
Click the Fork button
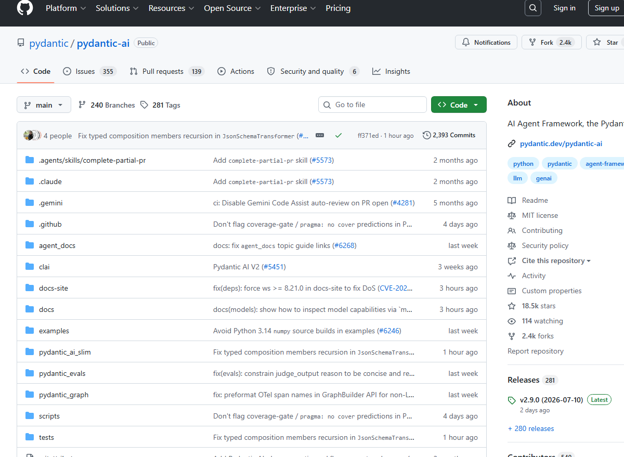point(548,43)
